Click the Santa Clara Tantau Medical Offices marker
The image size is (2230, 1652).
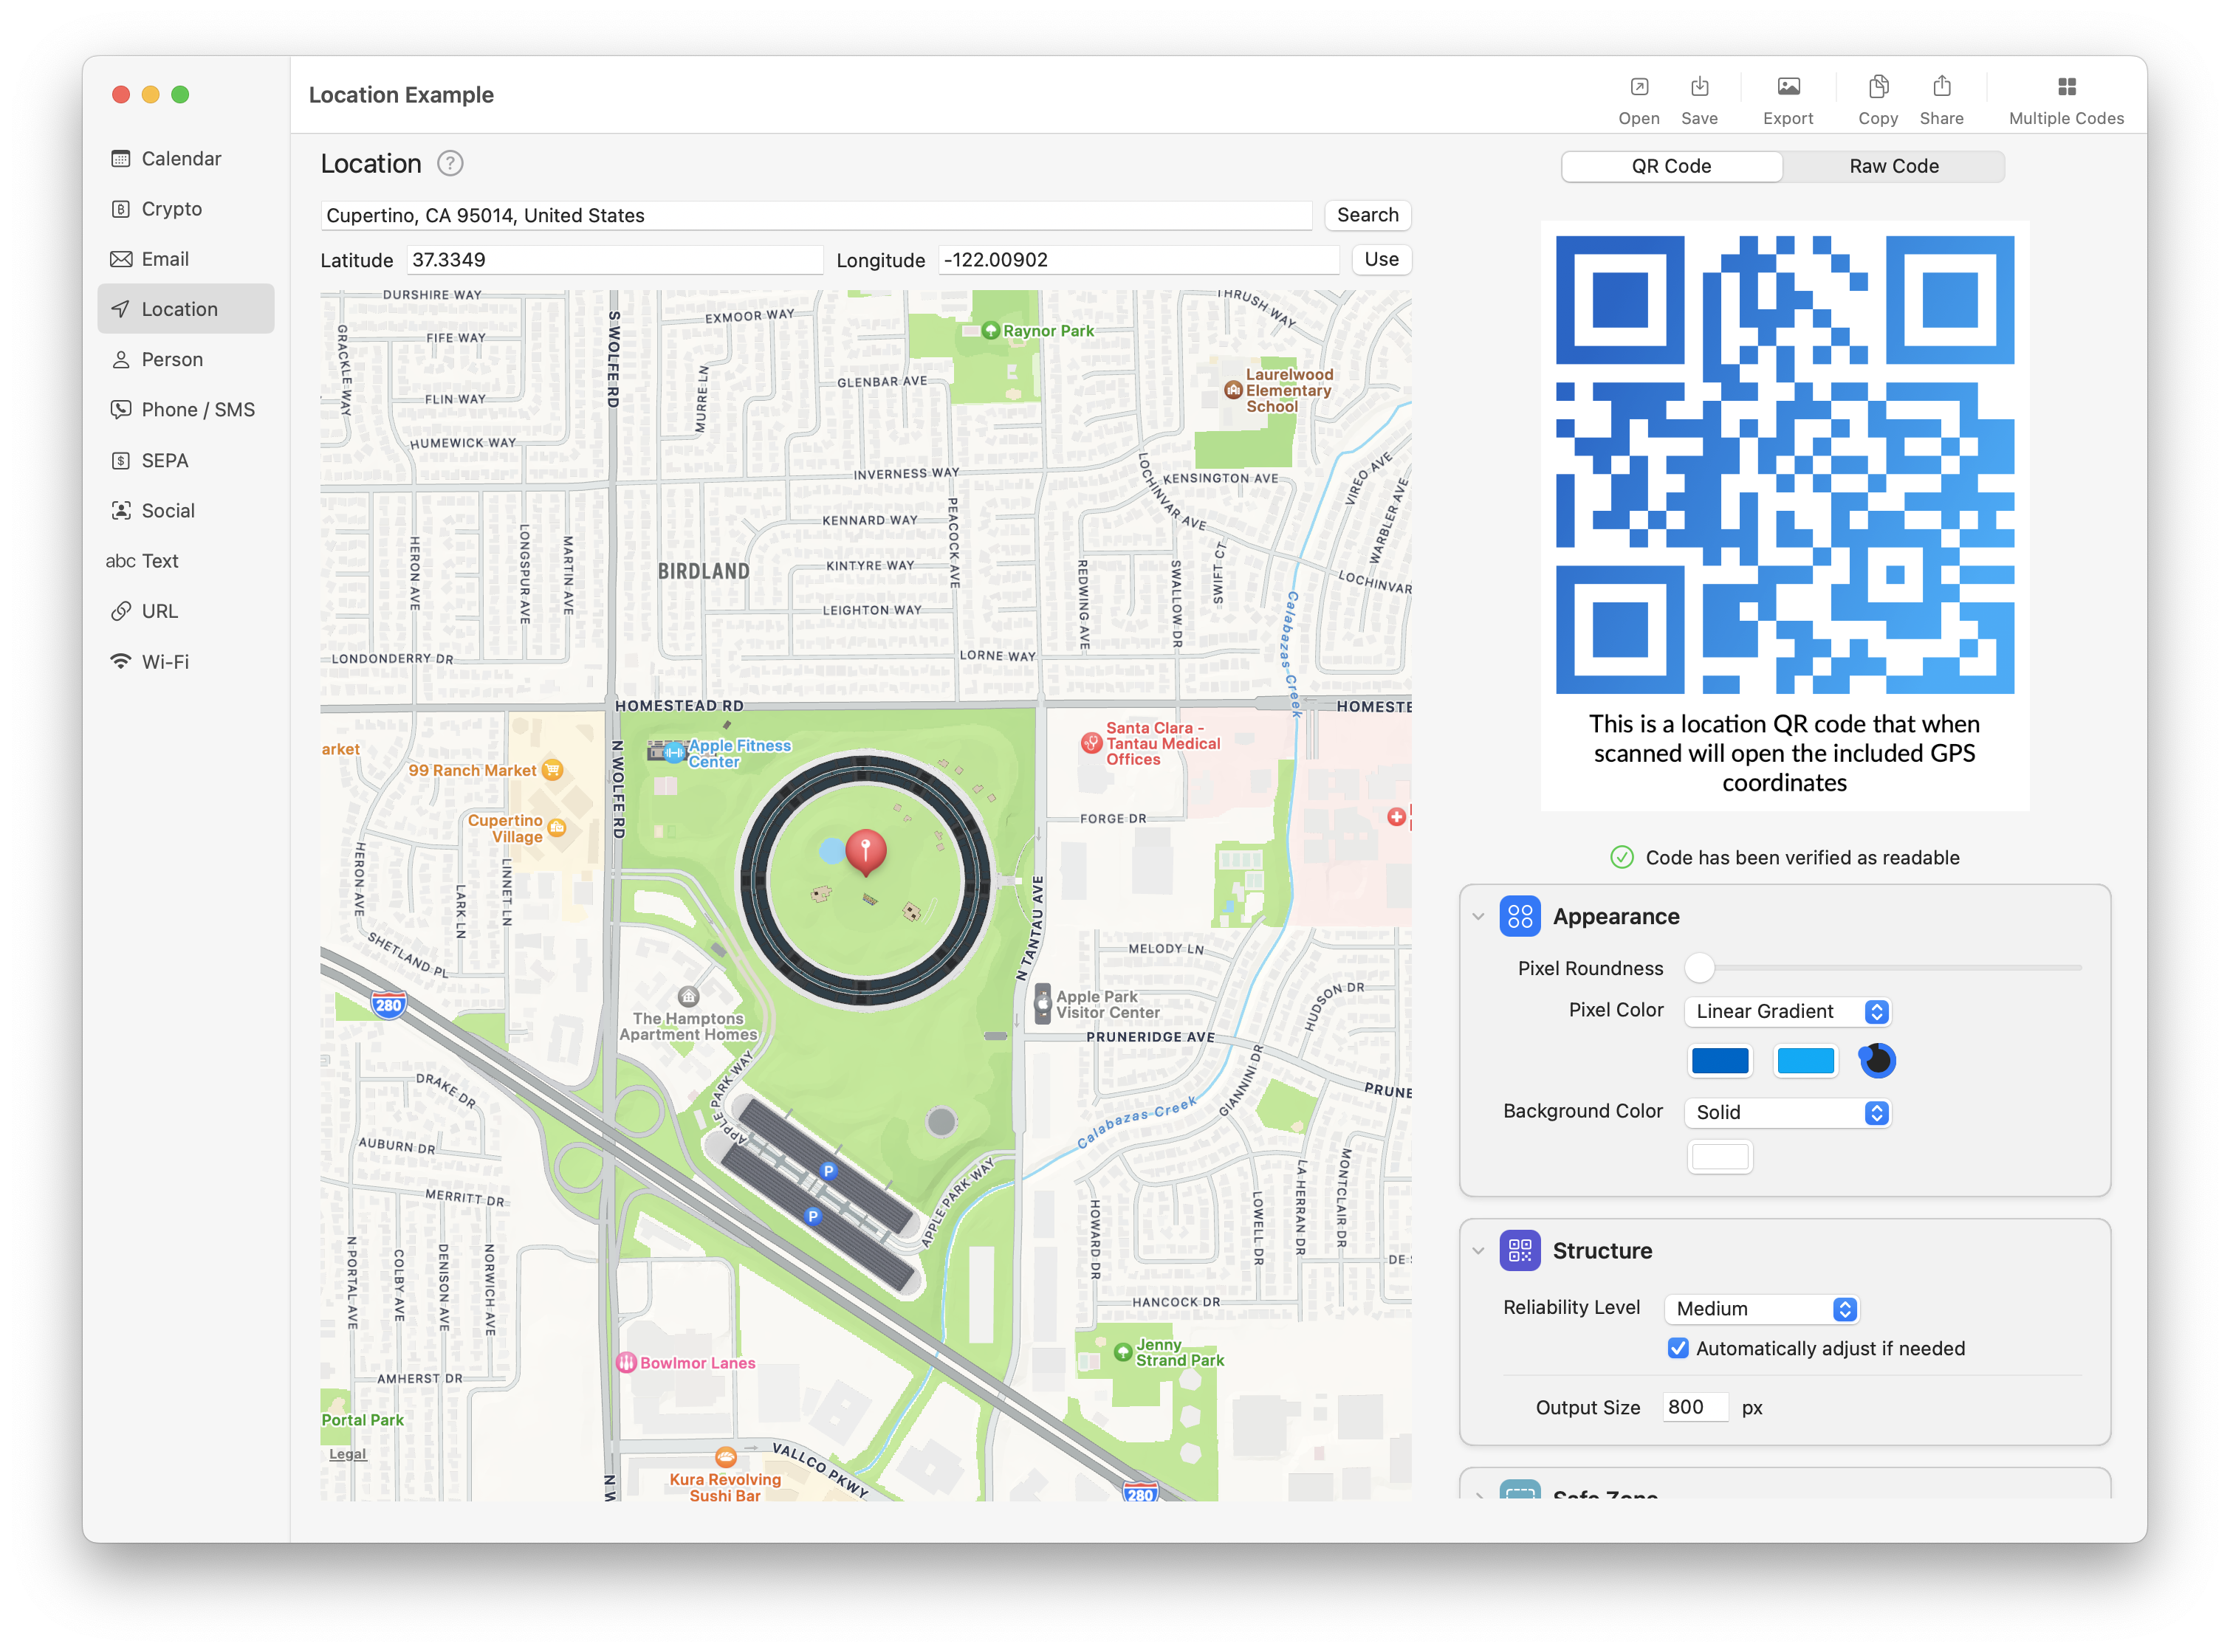click(1091, 743)
